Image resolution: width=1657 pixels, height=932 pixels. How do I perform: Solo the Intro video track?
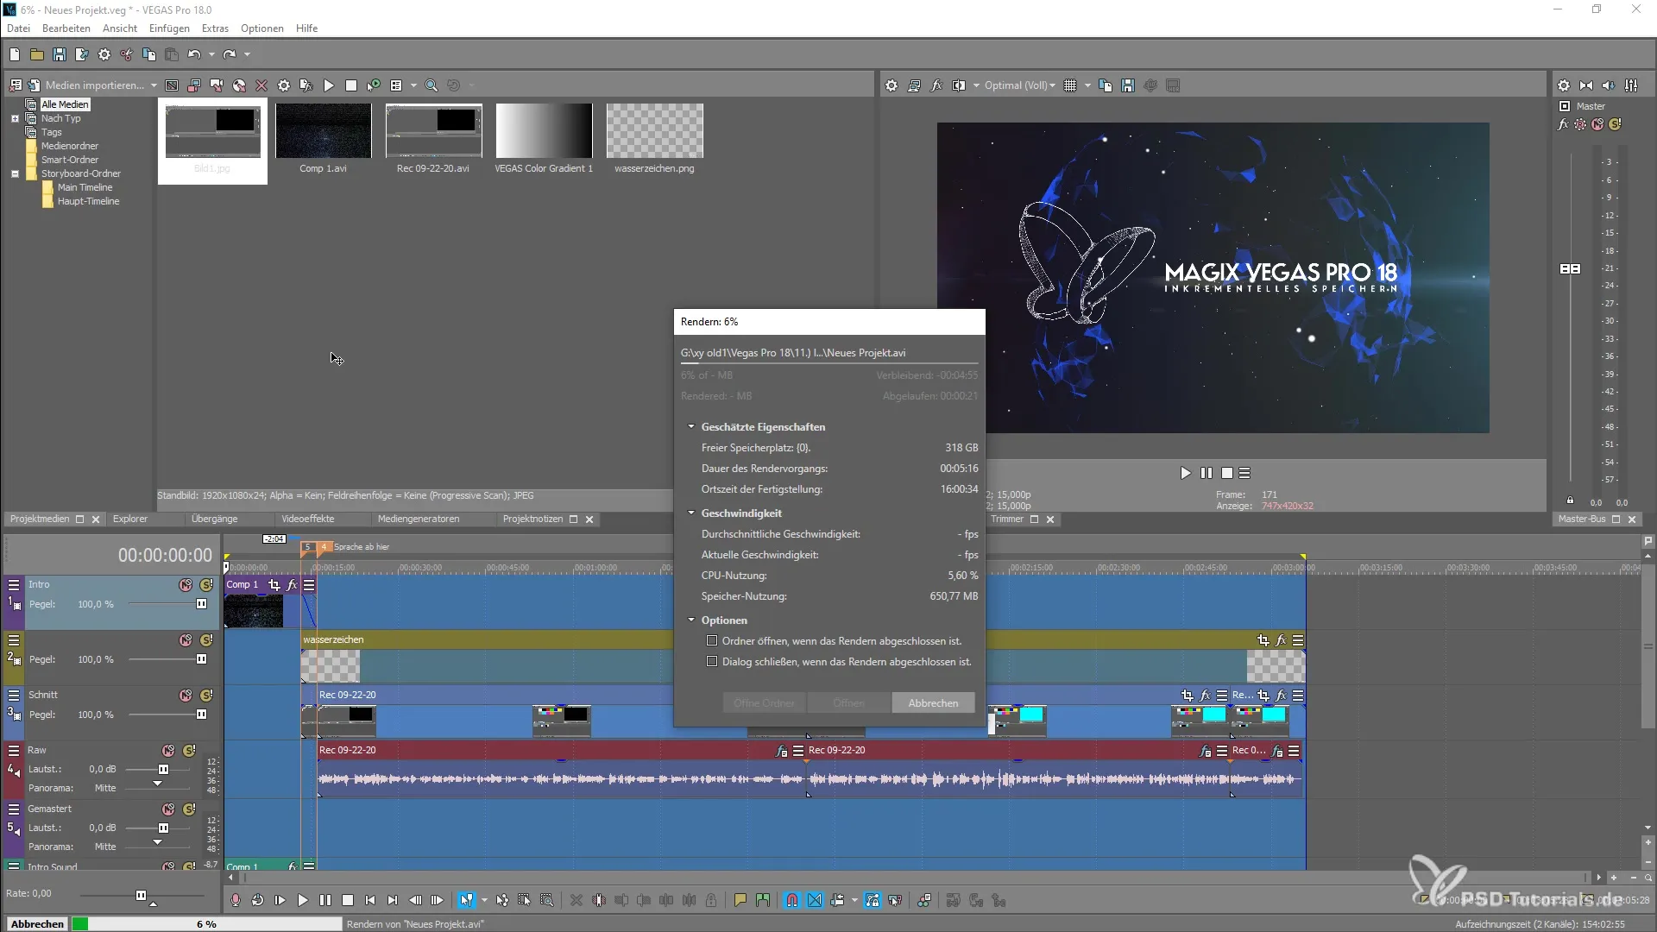(206, 585)
